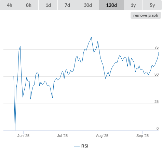
Task: Click the 25 level label on y-axis
Action: tap(157, 102)
